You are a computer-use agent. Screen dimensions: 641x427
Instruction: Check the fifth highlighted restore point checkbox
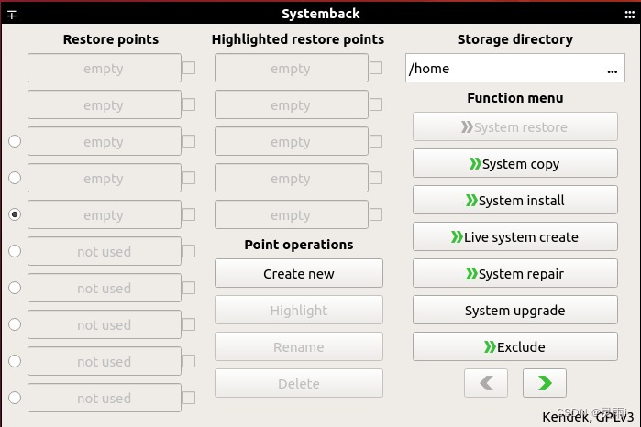click(x=376, y=214)
